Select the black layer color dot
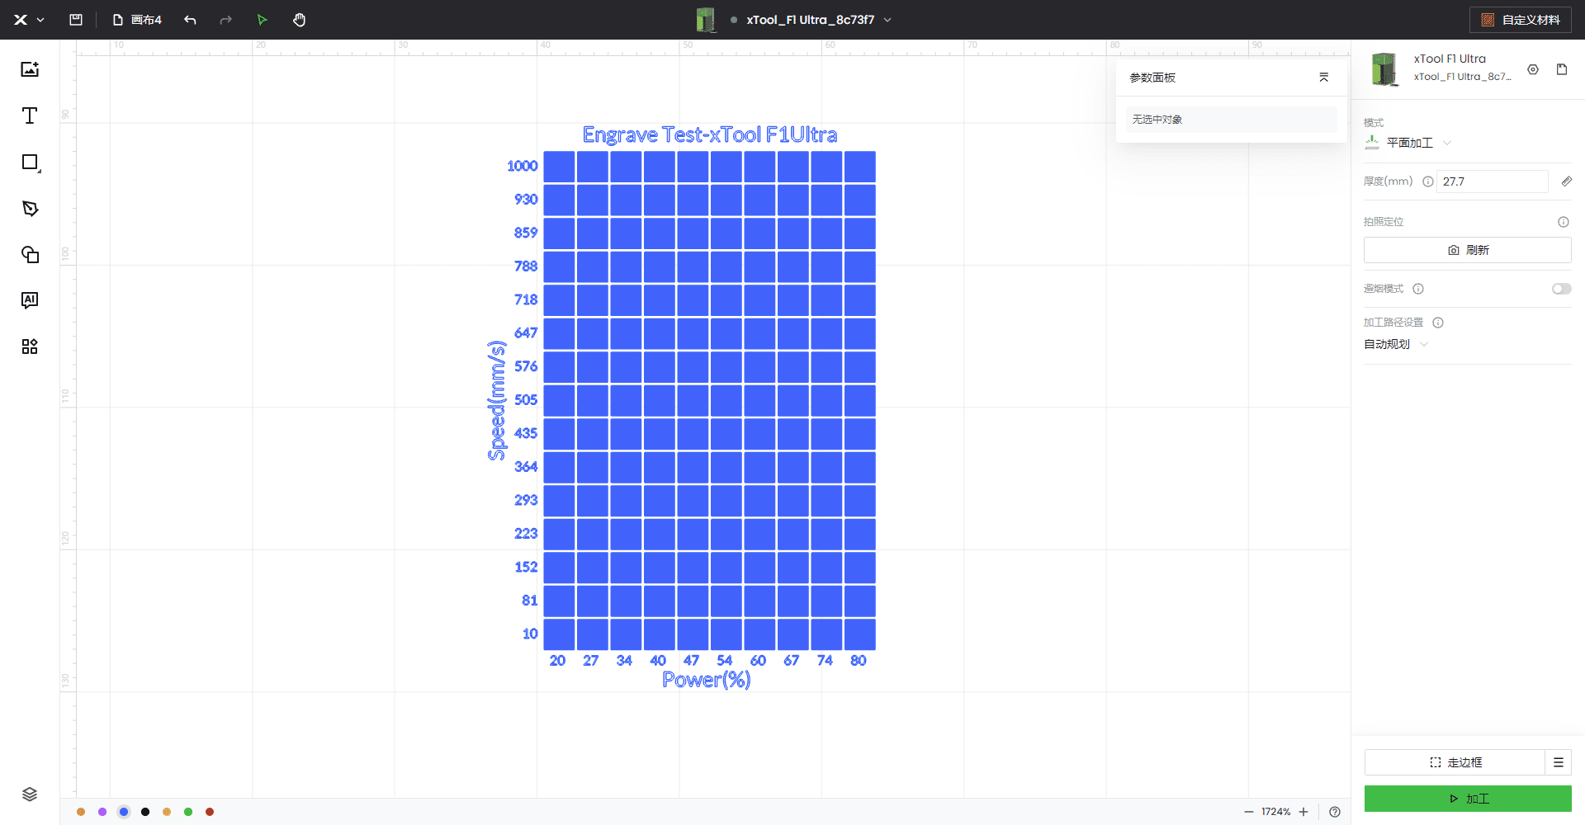Viewport: 1585px width, 825px height. (x=145, y=812)
